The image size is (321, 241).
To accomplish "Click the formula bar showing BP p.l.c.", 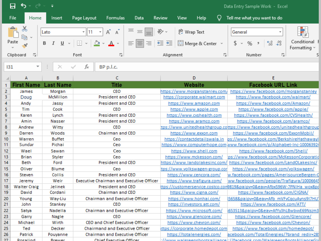I will click(207, 67).
